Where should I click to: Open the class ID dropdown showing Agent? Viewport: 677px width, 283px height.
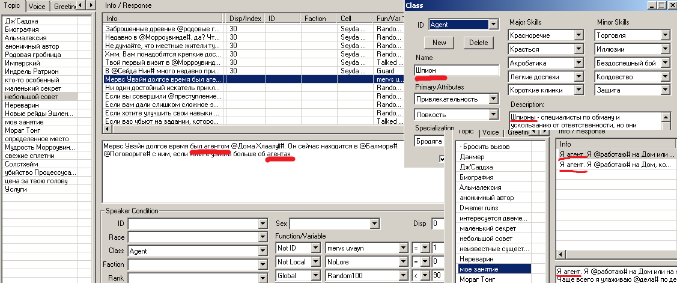pyautogui.click(x=493, y=25)
